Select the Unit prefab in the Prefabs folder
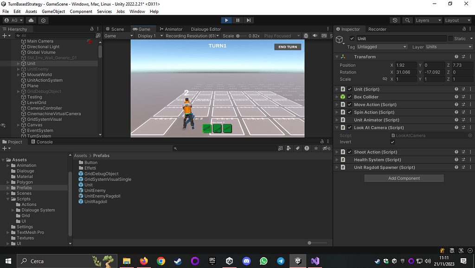475x268 pixels. point(90,185)
